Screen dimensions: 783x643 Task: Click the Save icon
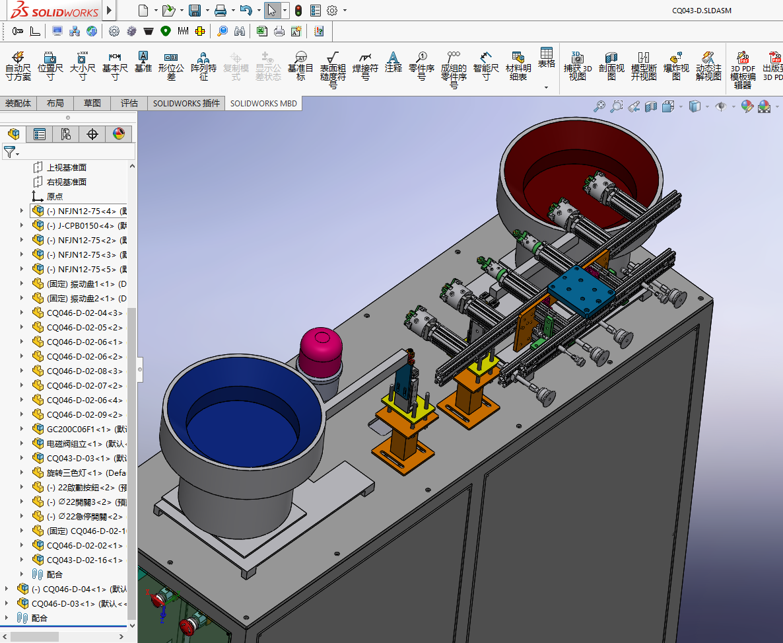195,11
